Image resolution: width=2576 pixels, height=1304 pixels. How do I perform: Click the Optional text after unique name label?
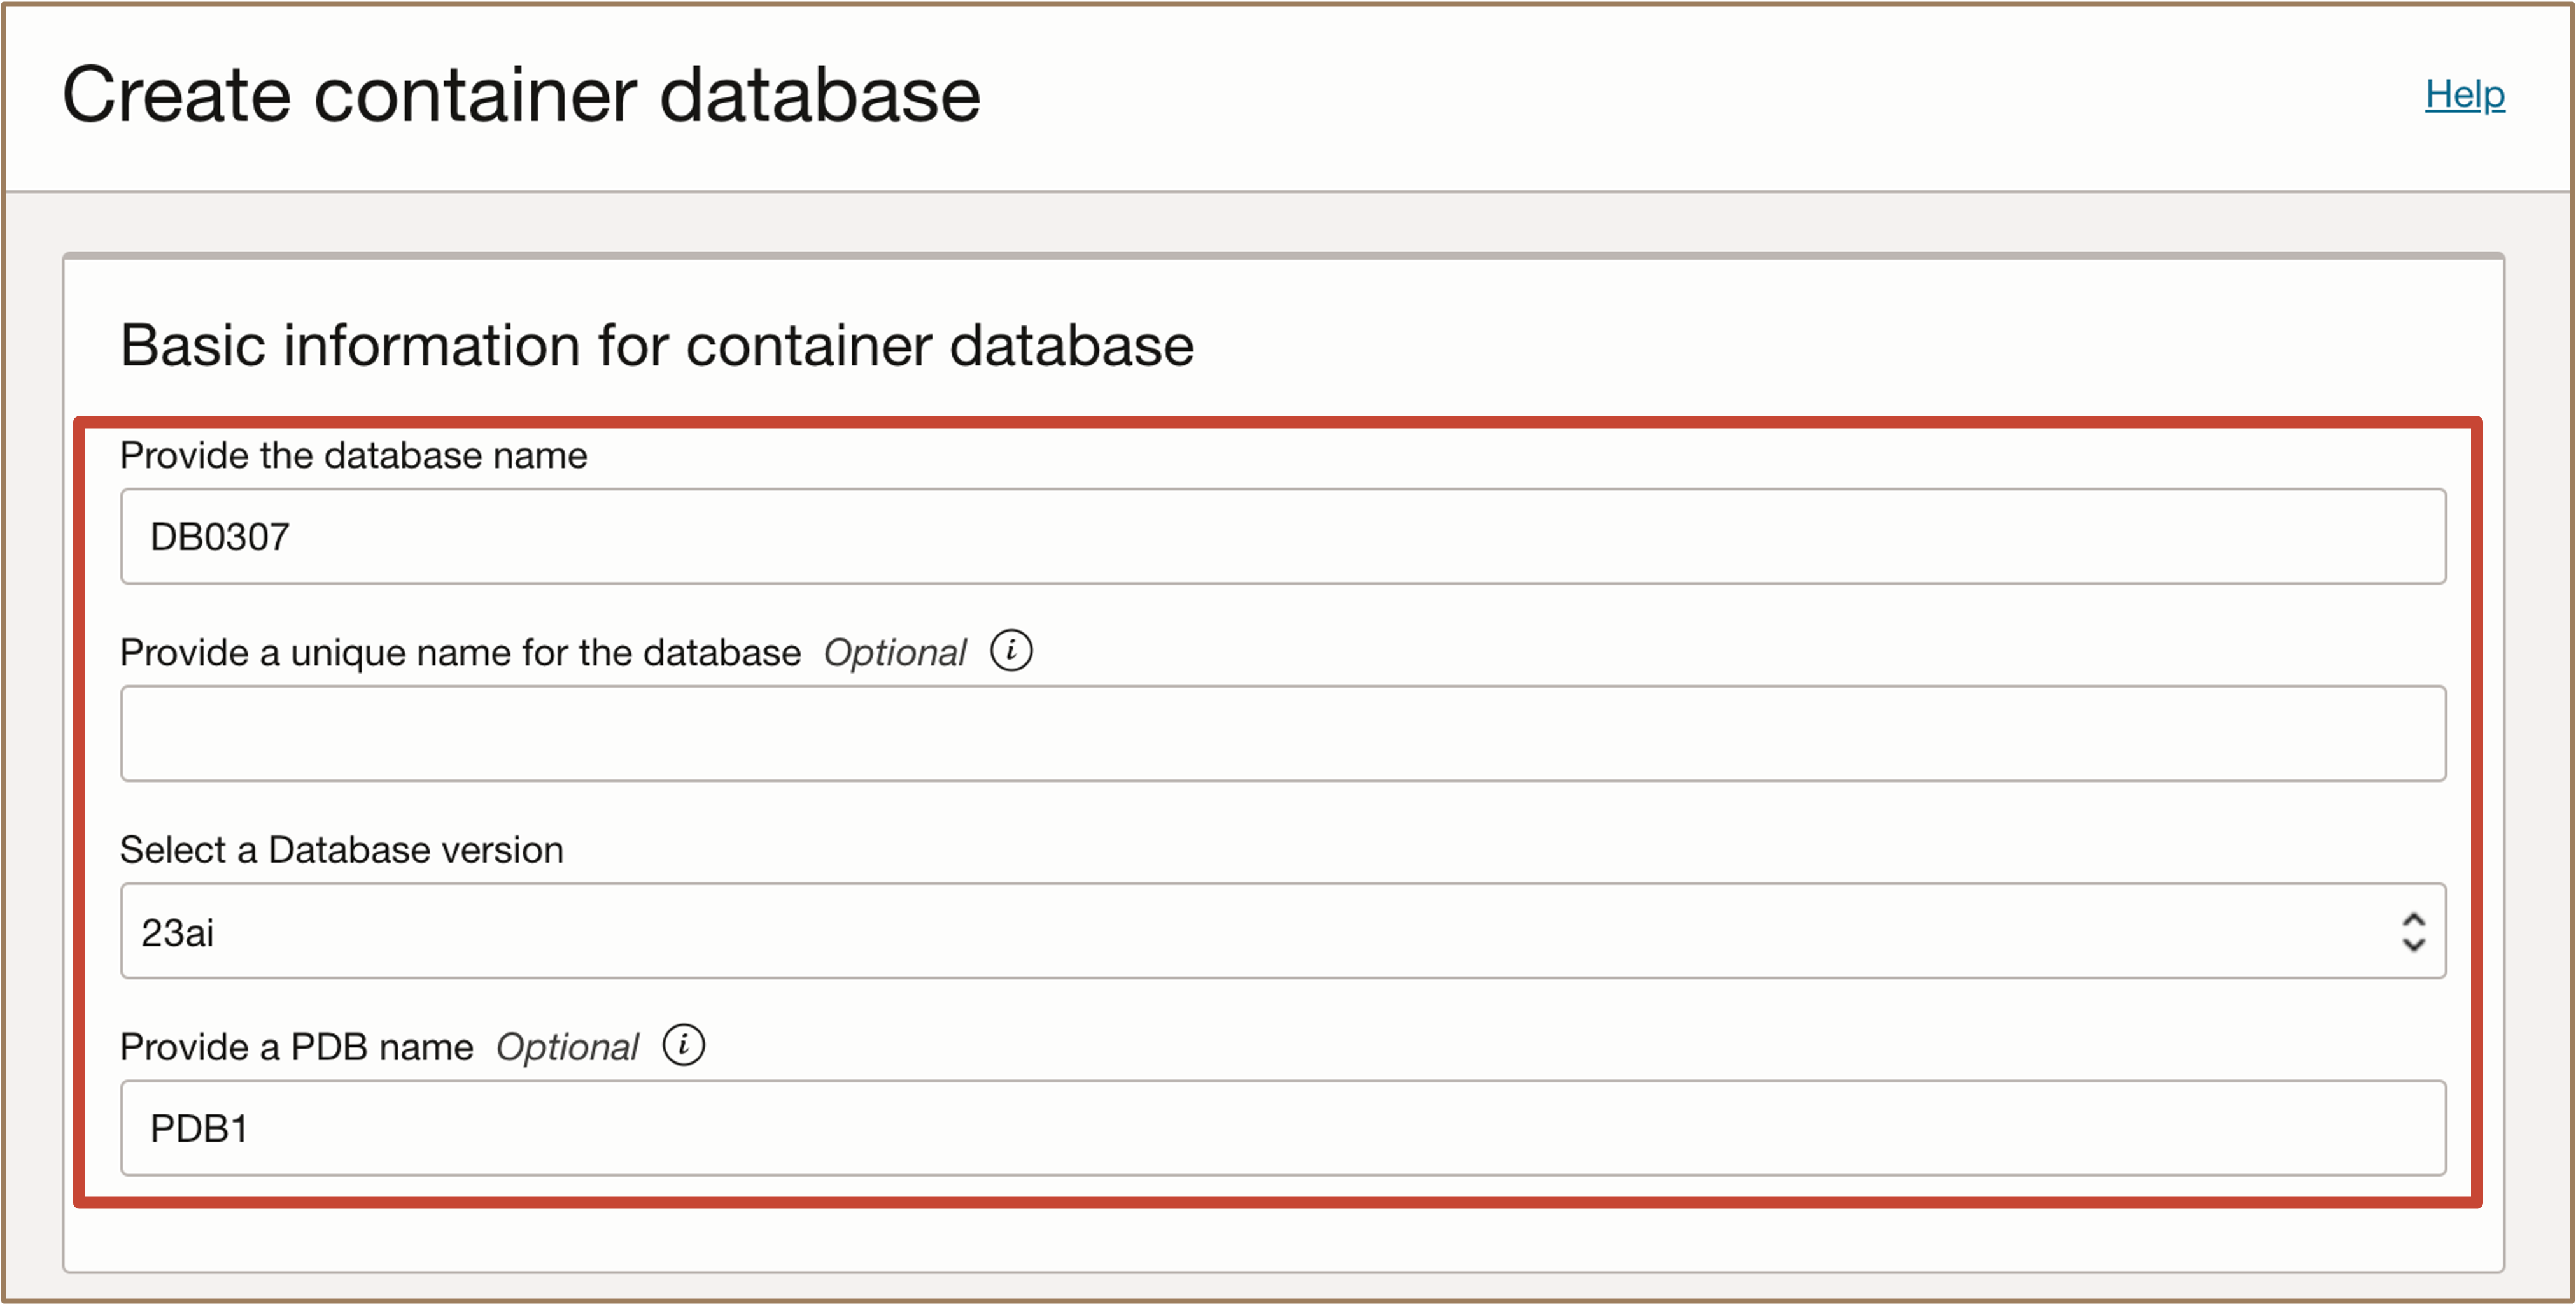click(x=895, y=653)
